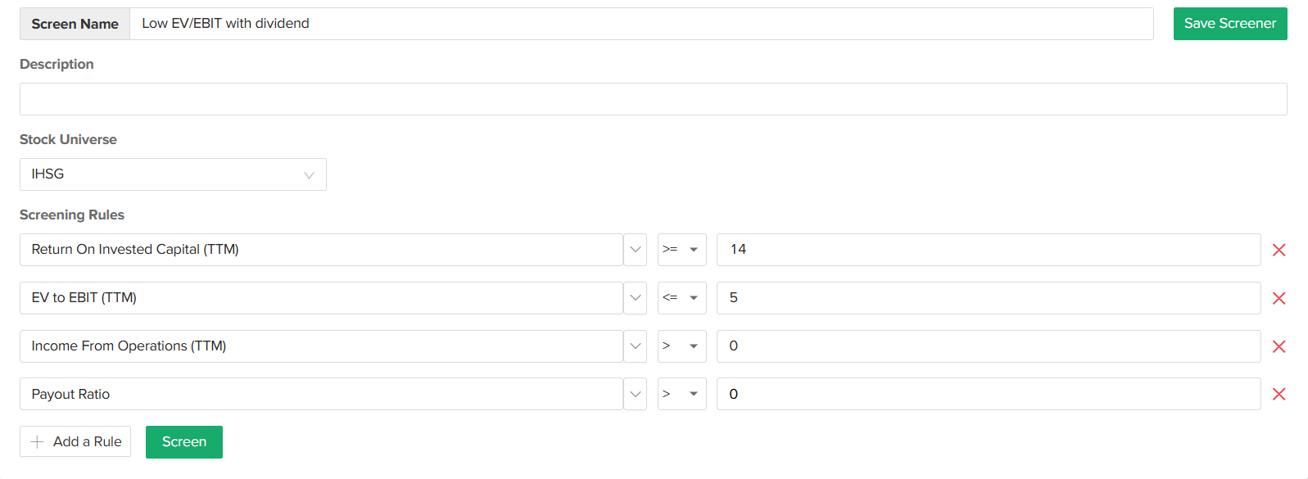Edit the value 14 for Return On Invested Capital

[988, 250]
